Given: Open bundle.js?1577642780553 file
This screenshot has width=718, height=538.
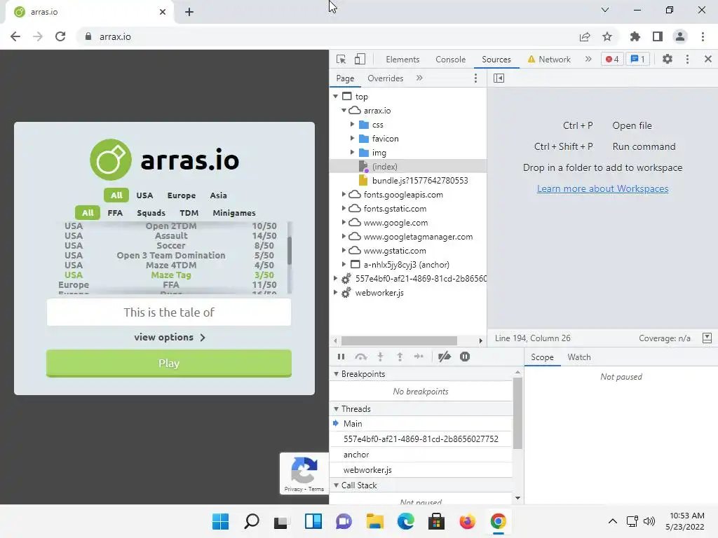Looking at the screenshot, I should (420, 180).
